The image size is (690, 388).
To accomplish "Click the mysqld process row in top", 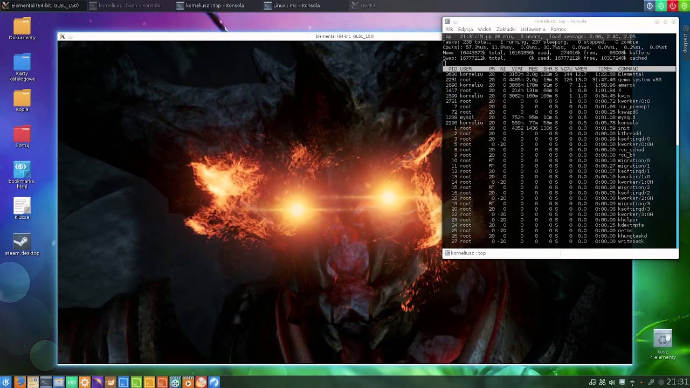I will (559, 117).
